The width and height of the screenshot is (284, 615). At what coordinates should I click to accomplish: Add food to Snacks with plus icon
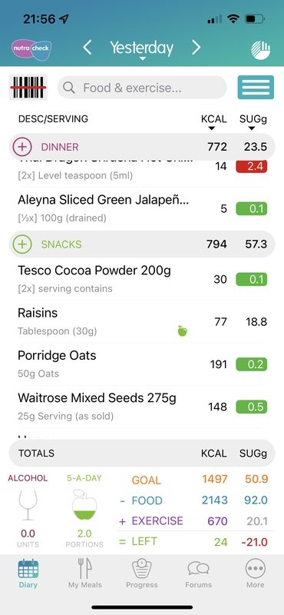tap(22, 244)
